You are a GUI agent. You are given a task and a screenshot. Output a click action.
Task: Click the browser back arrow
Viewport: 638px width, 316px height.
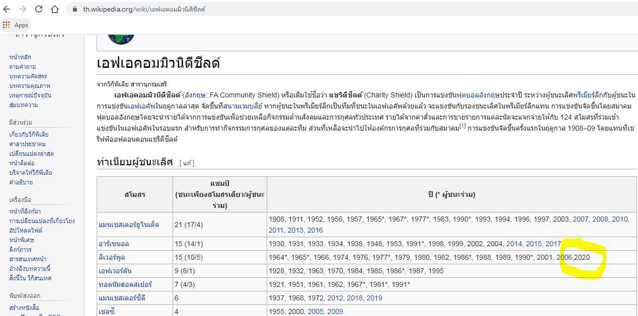point(7,9)
